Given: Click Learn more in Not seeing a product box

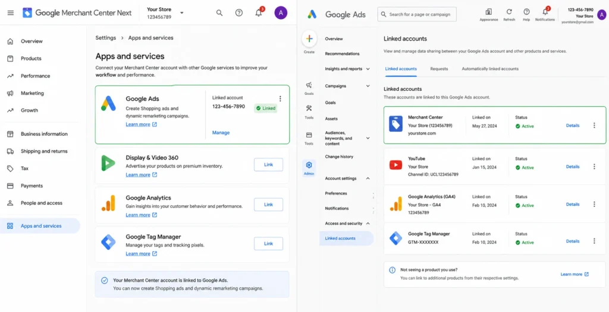Looking at the screenshot, I should click(575, 275).
